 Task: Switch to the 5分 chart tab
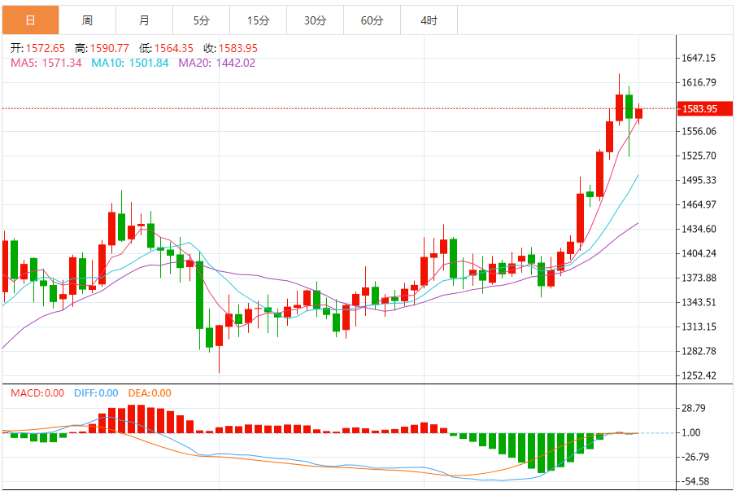tap(201, 20)
